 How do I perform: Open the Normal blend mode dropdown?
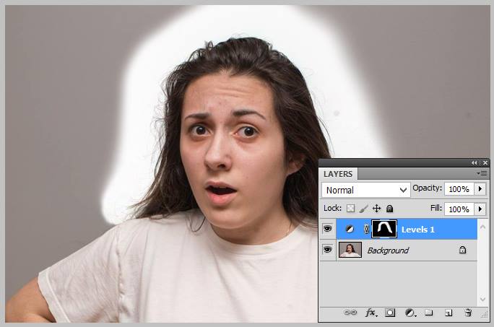tap(365, 190)
